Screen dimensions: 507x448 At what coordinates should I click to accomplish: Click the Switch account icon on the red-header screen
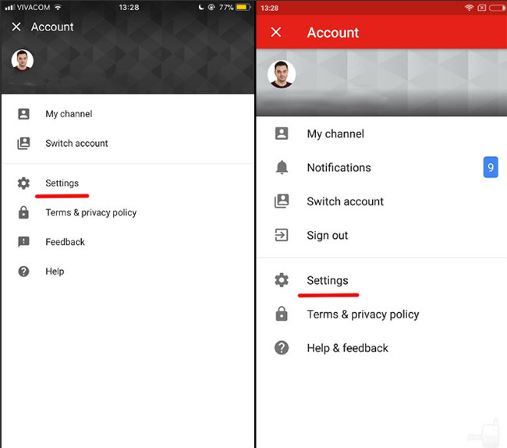pos(282,201)
